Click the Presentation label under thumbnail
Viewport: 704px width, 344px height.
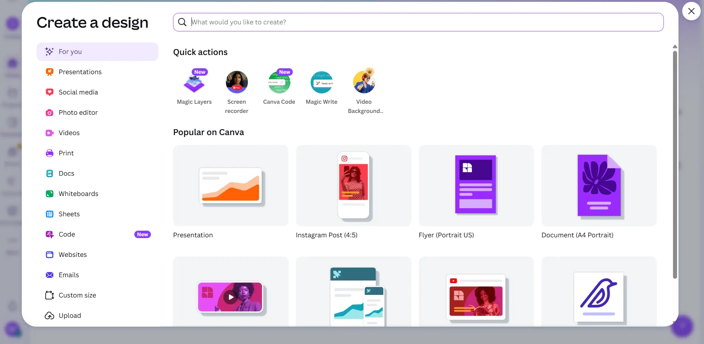pos(193,235)
